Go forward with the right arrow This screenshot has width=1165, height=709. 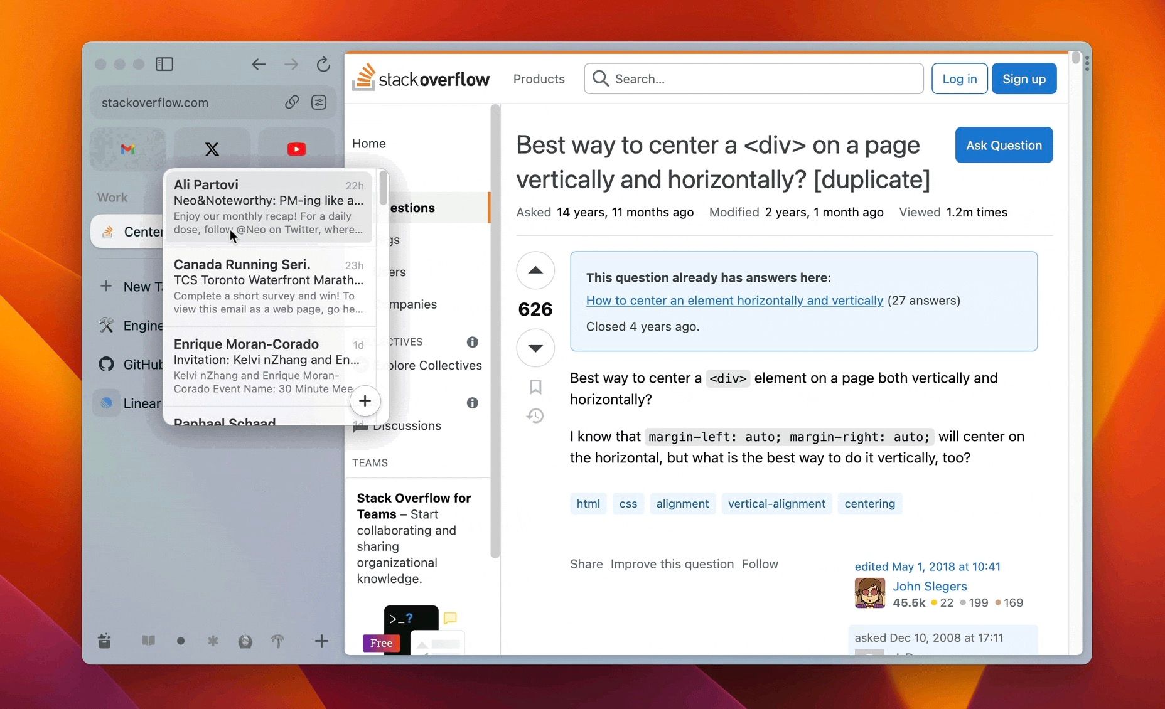tap(291, 64)
